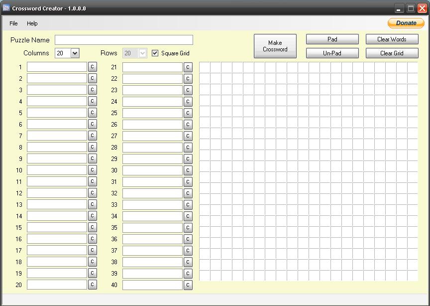Focus word input field 13
This screenshot has height=306, width=430.
[57, 204]
